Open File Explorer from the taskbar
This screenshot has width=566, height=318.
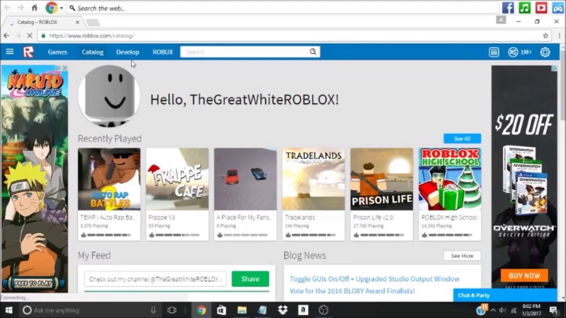(x=241, y=310)
